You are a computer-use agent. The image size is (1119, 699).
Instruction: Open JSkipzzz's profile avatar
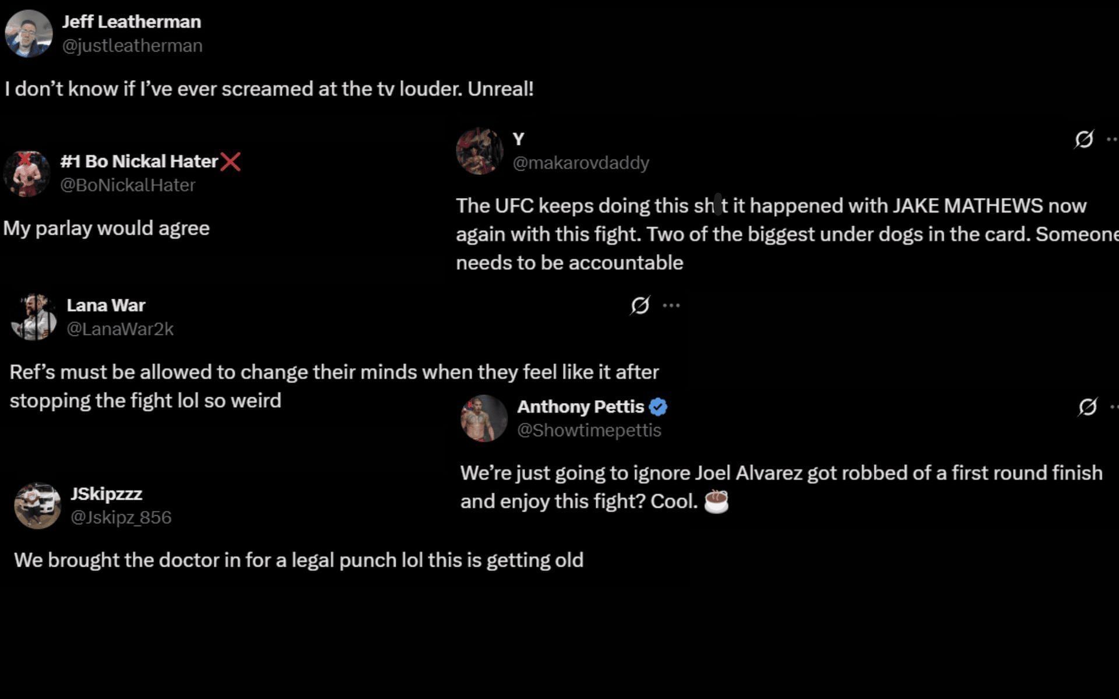tap(38, 506)
